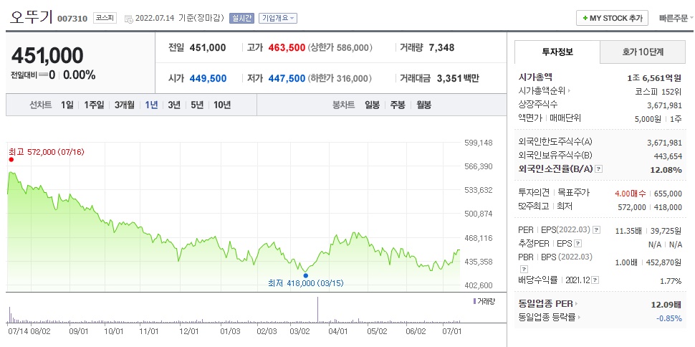Click the MY STOCK 추가 button
695x347 pixels.
[612, 18]
